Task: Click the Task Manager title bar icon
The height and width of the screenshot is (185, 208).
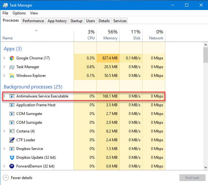Action: pos(5,5)
